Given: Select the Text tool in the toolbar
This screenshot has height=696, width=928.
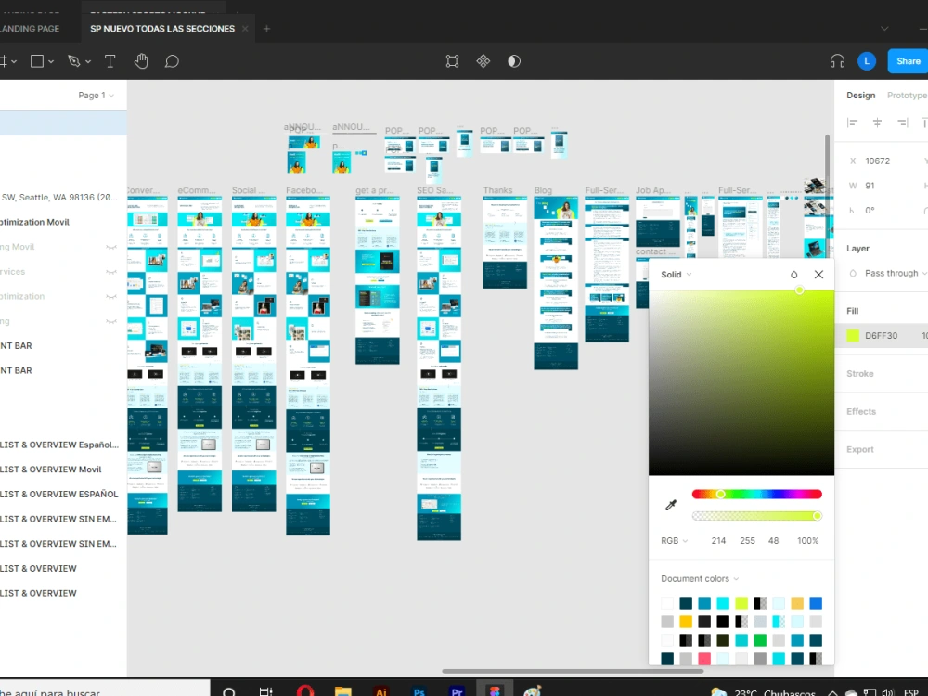Looking at the screenshot, I should pos(110,61).
